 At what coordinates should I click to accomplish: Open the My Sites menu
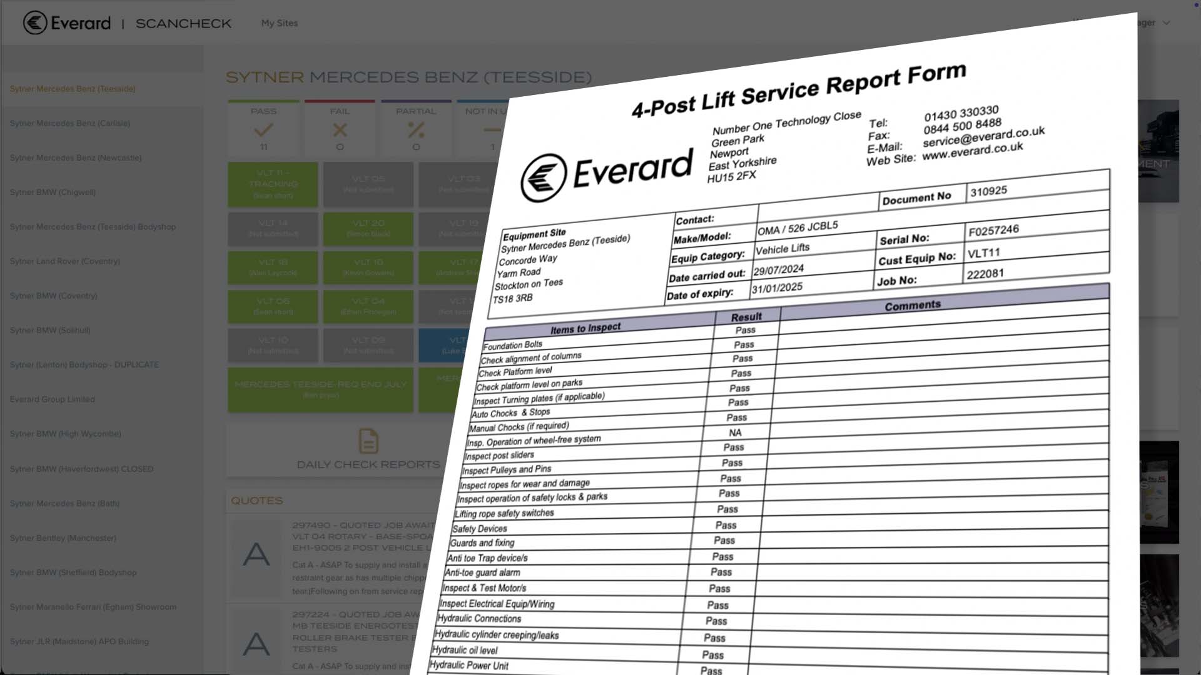[279, 23]
